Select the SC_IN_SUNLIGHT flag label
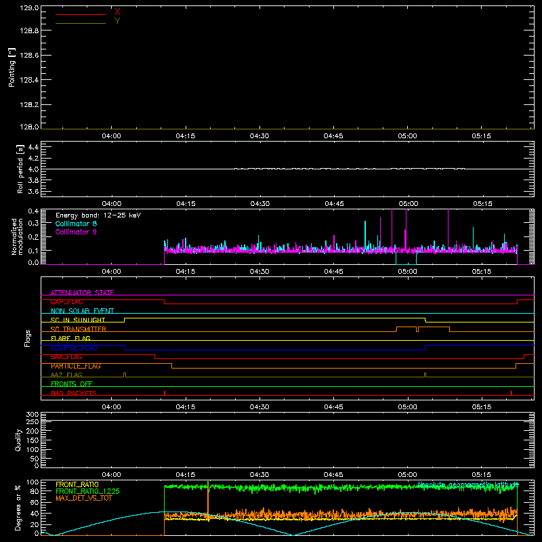542x542 pixels. [x=78, y=320]
